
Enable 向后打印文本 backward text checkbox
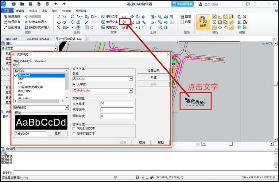coord(74,128)
